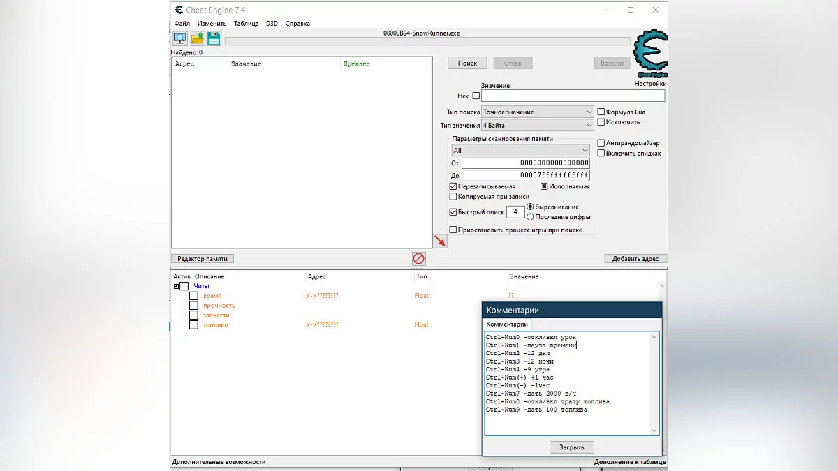Activate the прочность entry checkbox
Viewport: 838px width, 471px height.
point(193,306)
